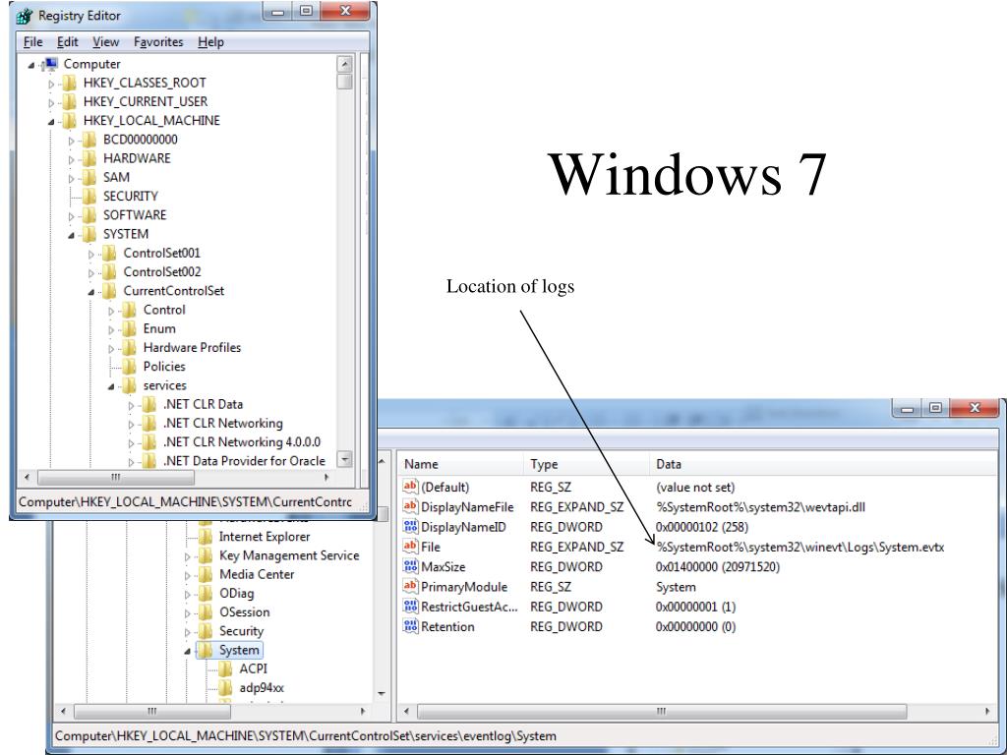The width and height of the screenshot is (1007, 755).
Task: Select the Internet Explorer key
Action: click(265, 537)
